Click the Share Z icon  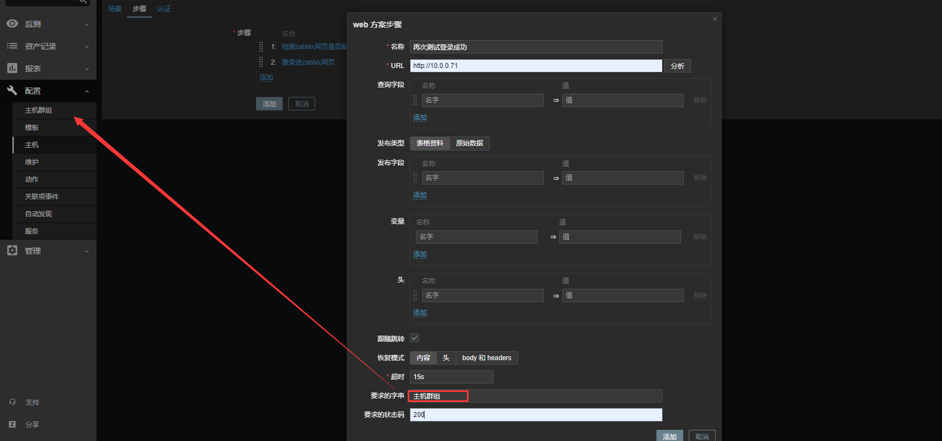coord(12,424)
